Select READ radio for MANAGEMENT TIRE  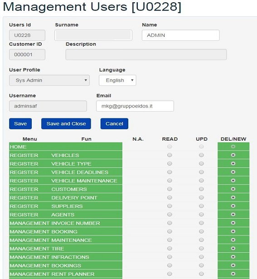coord(170,249)
